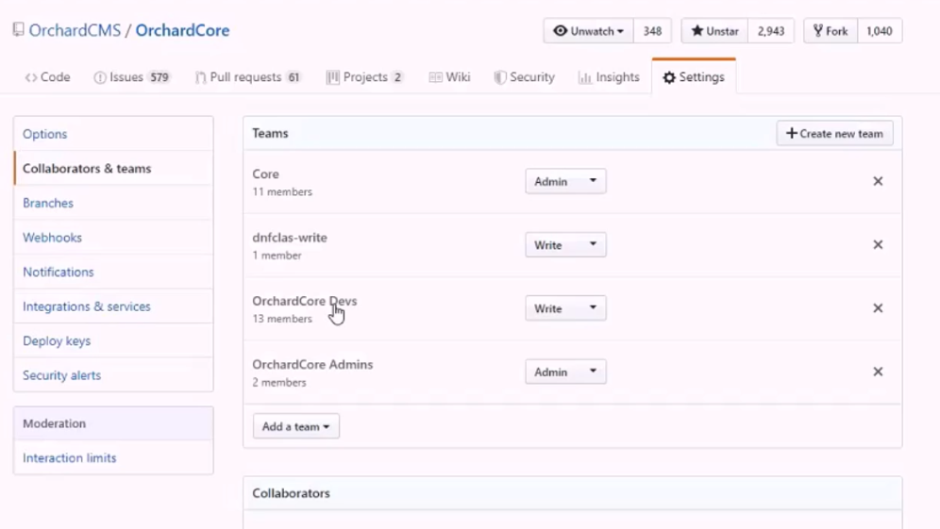View the 1,040 forks count
The width and height of the screenshot is (940, 529).
(x=880, y=30)
